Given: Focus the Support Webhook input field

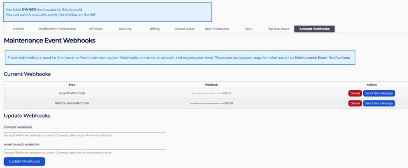Looking at the screenshot, I should tap(84, 130).
